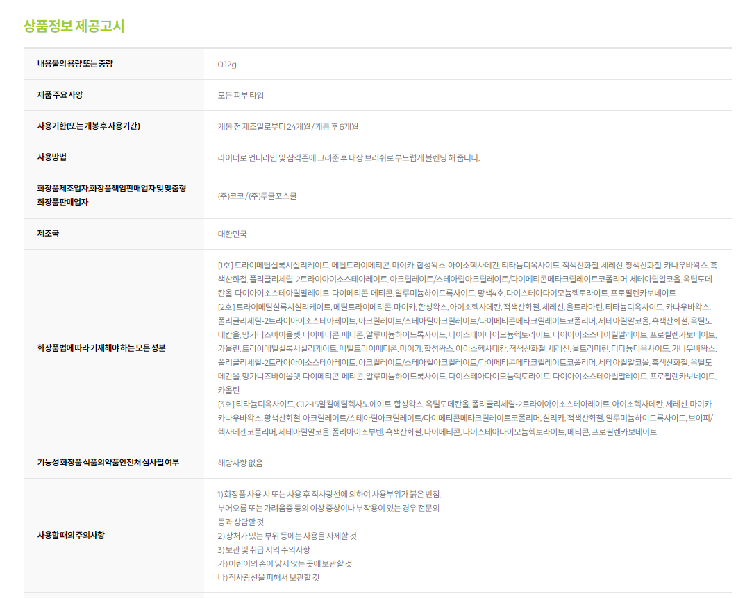This screenshot has height=598, width=745.
Task: Click the 모든 피부 타입 value
Action: click(x=240, y=96)
